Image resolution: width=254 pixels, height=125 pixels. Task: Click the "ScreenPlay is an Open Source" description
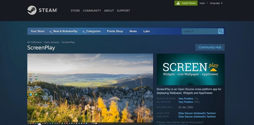[x=189, y=91]
